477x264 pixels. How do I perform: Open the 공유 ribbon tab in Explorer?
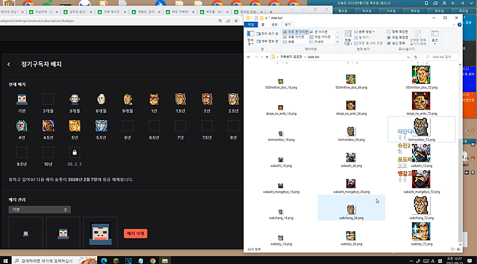(x=274, y=24)
